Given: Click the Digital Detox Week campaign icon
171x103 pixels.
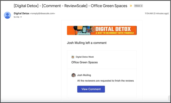Looking at the screenshot, I should pyautogui.click(x=73, y=57).
